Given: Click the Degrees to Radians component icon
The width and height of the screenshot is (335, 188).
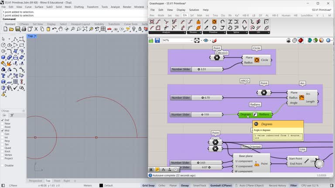Looking at the screenshot, I should tap(255, 114).
